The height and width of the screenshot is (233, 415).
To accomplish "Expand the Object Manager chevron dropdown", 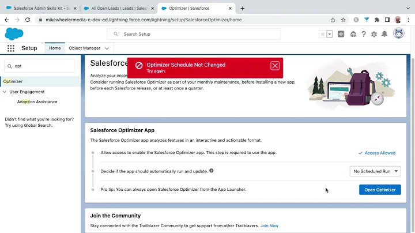I will click(107, 48).
